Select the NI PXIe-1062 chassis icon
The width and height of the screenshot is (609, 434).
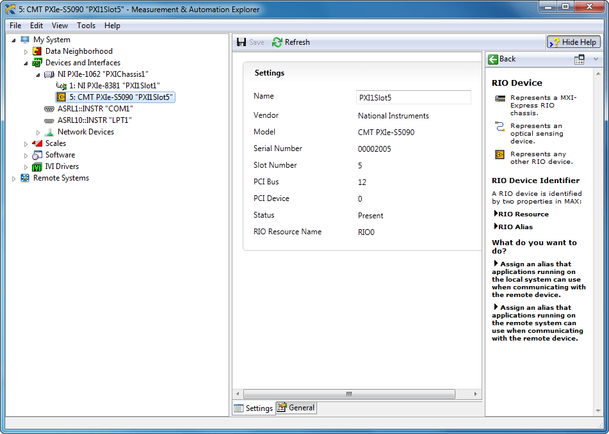tap(49, 74)
